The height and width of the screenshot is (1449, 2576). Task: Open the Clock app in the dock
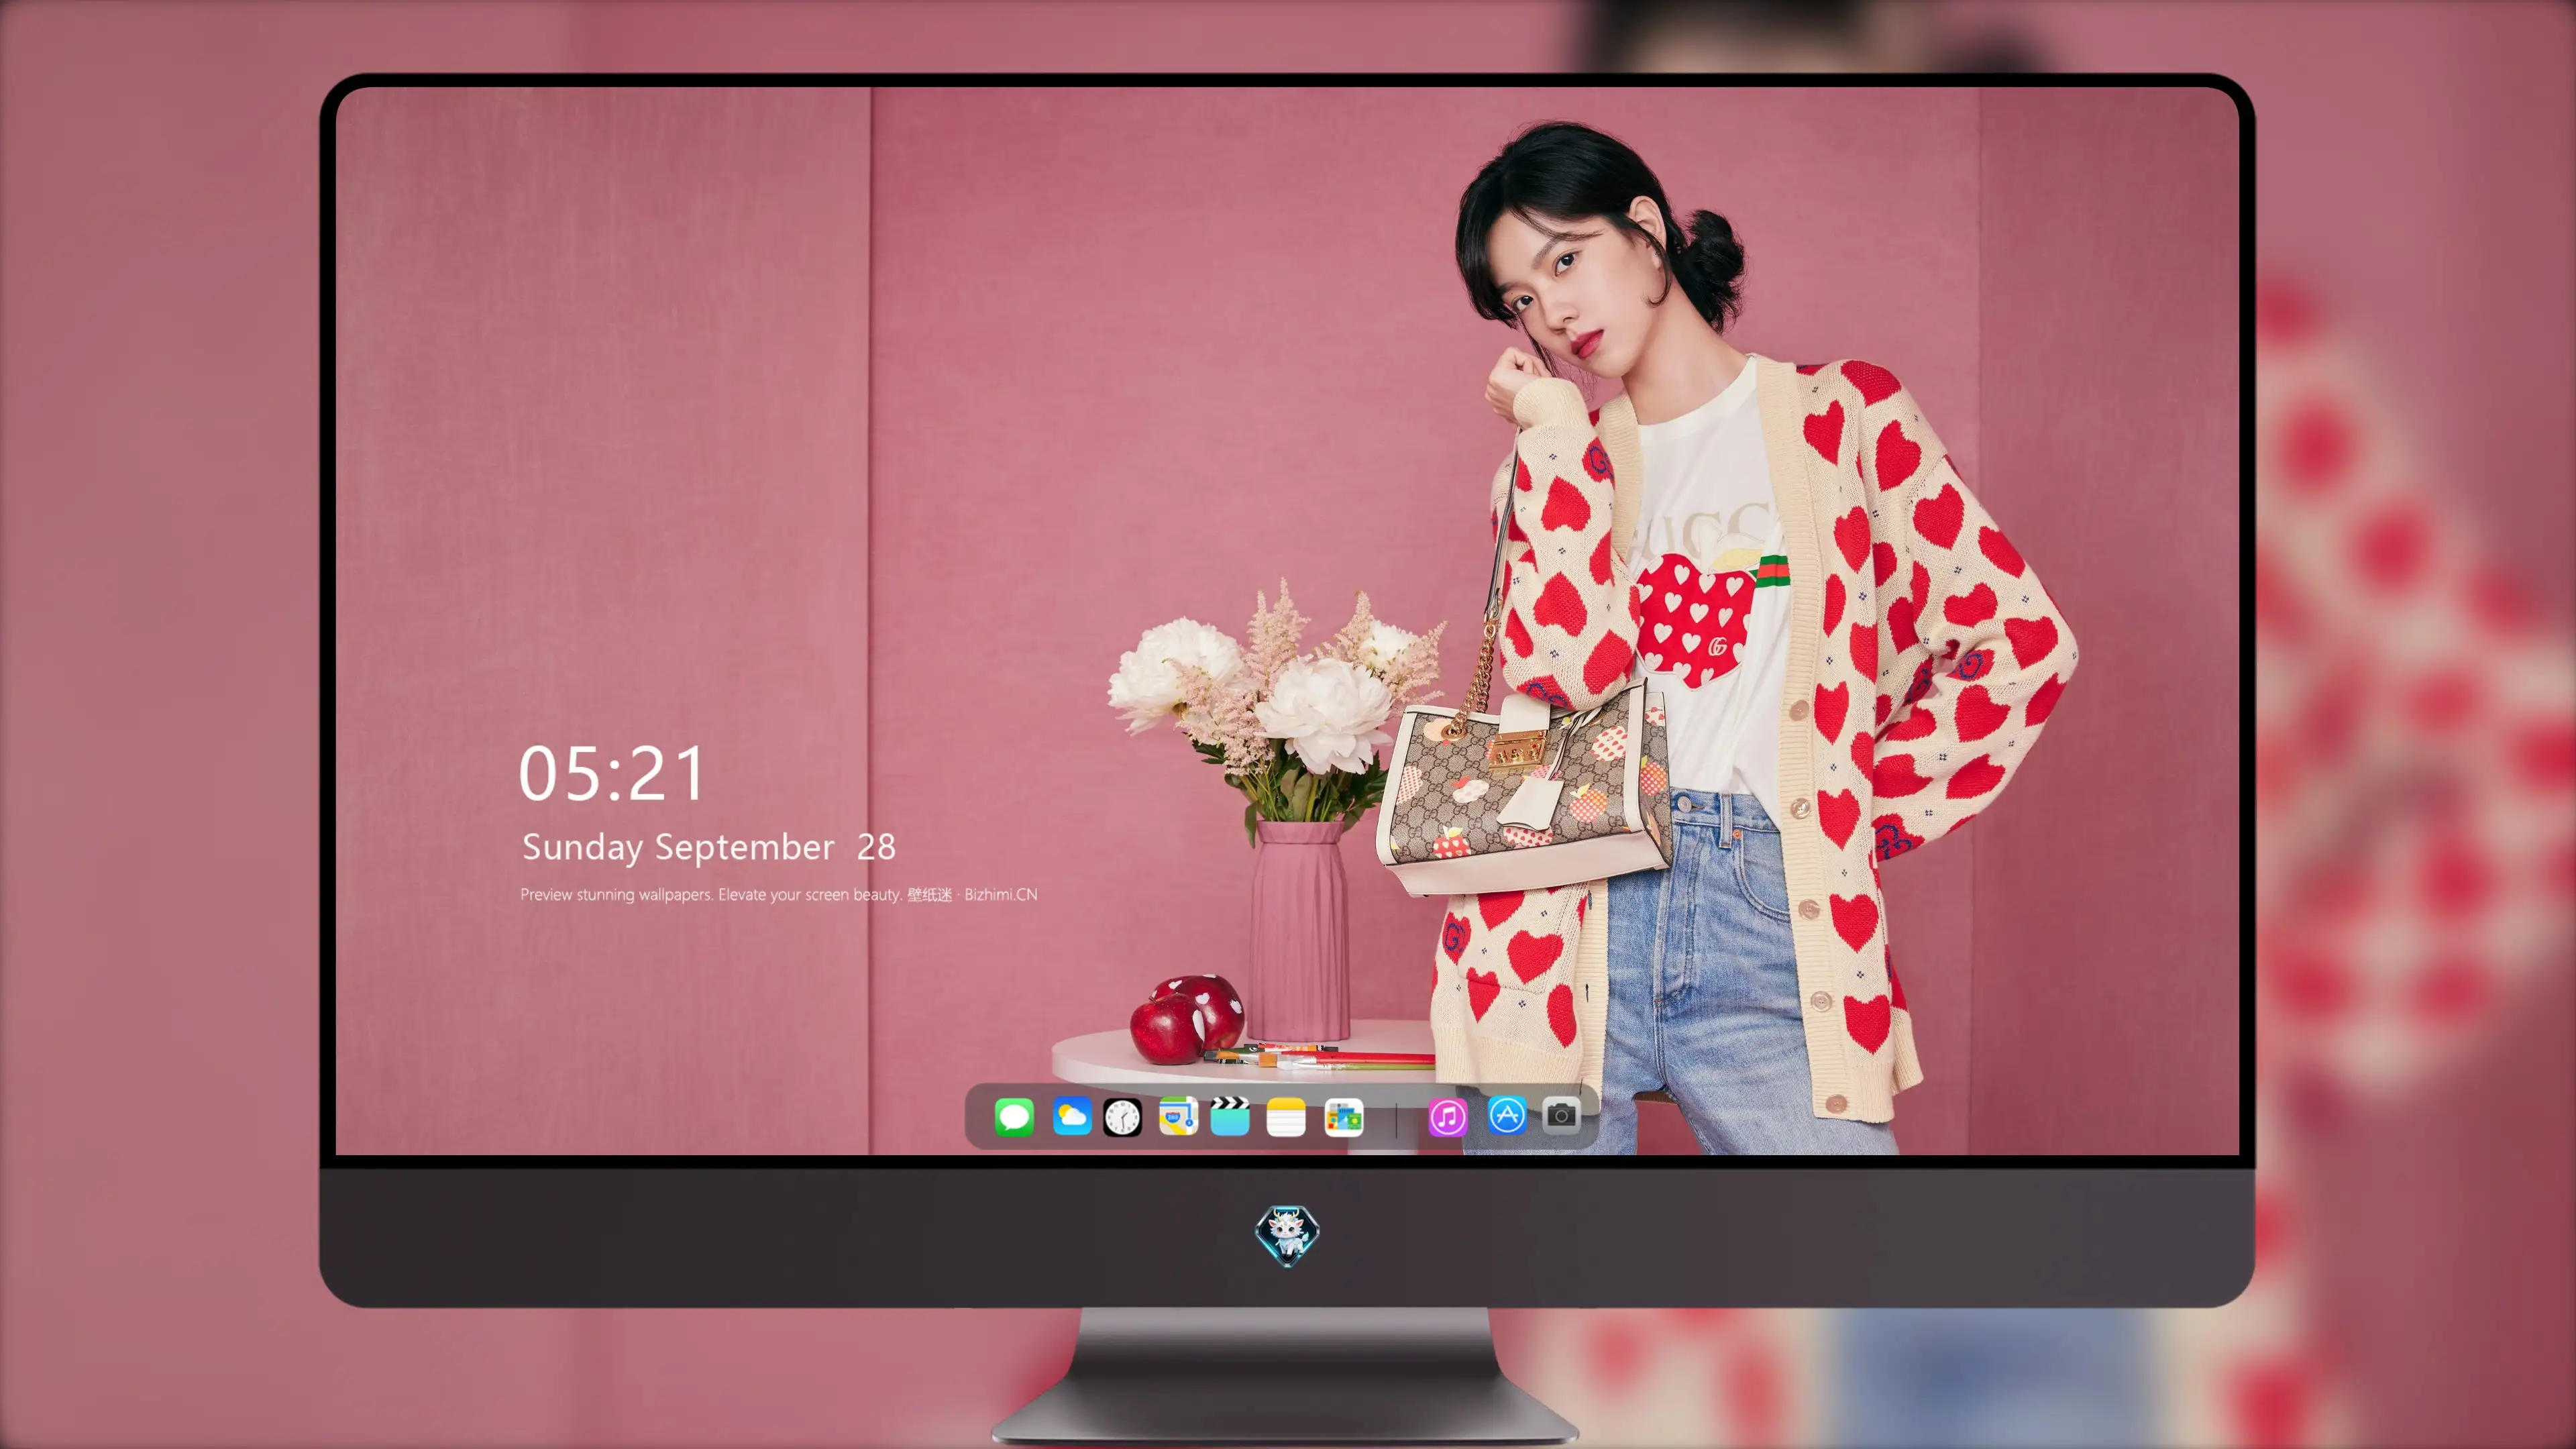click(x=1122, y=1117)
